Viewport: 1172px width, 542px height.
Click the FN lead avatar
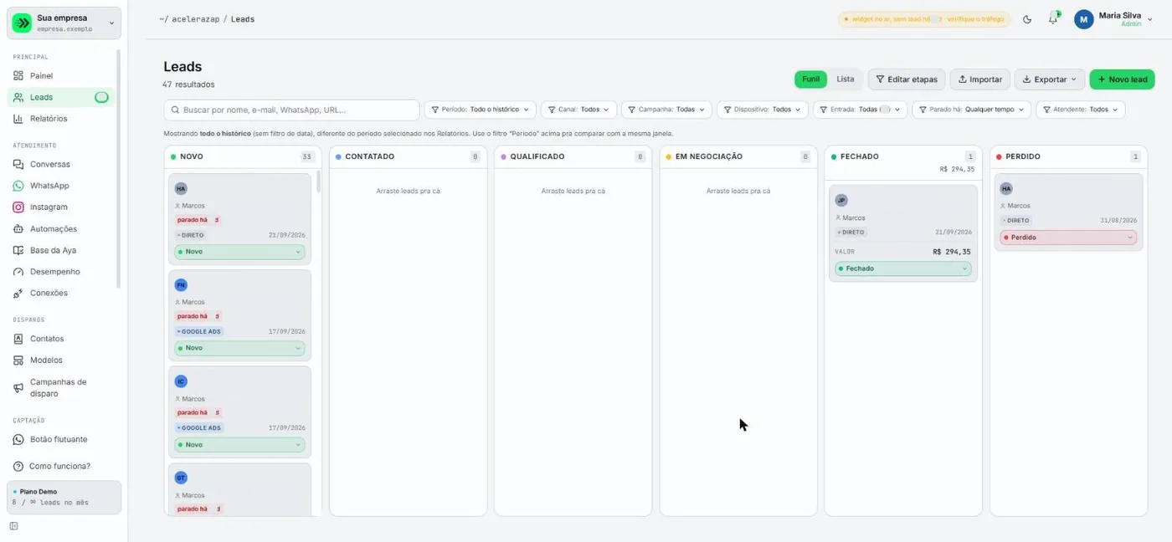pos(181,285)
